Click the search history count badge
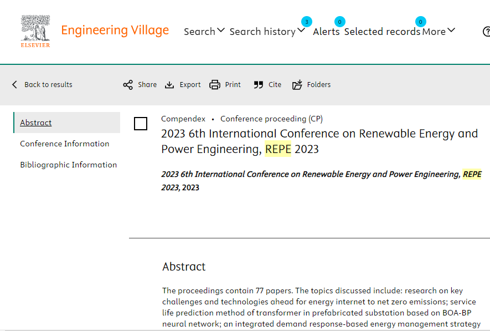Viewport: 490px width, 331px height. tap(307, 22)
